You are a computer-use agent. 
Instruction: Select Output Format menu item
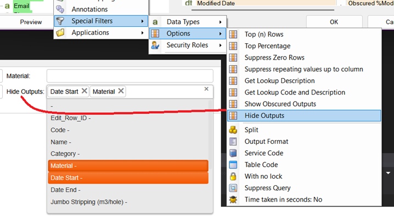pyautogui.click(x=304, y=142)
